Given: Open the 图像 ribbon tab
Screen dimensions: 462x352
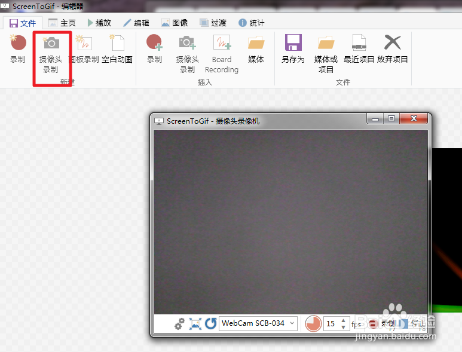Looking at the screenshot, I should pyautogui.click(x=175, y=23).
